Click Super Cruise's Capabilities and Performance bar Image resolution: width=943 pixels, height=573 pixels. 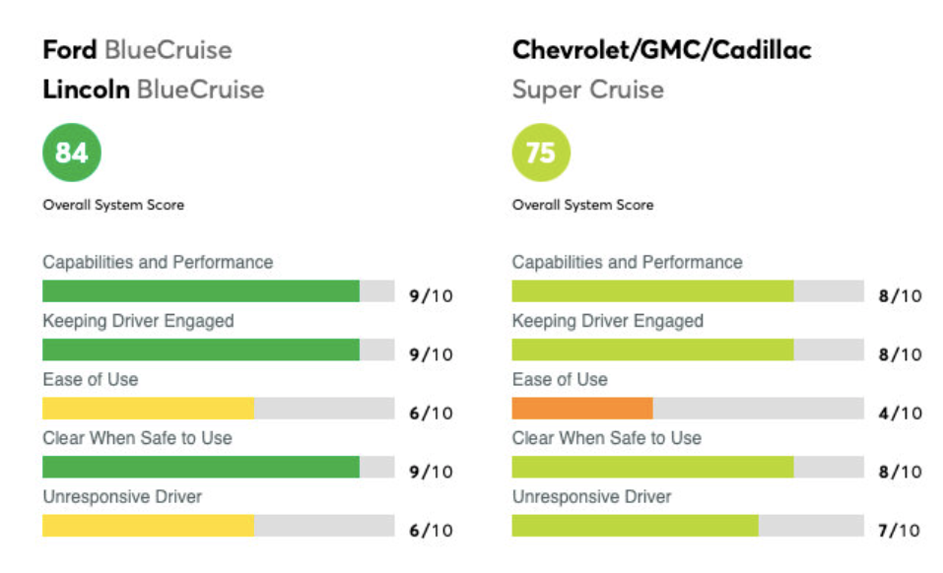tap(652, 291)
